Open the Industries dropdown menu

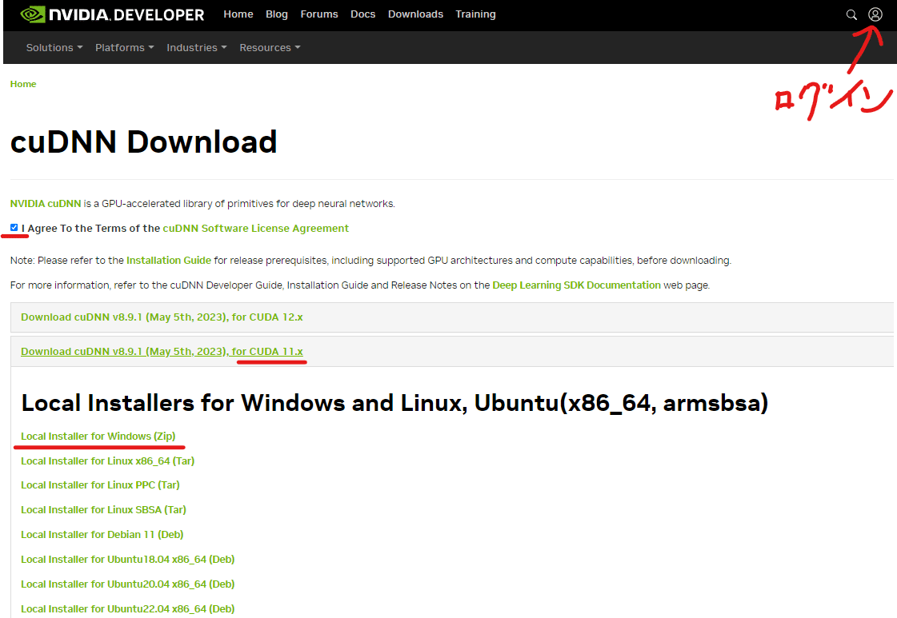coord(196,47)
